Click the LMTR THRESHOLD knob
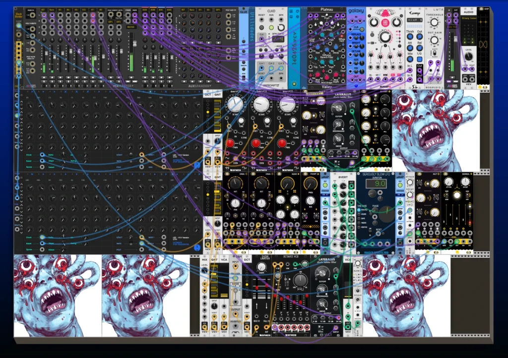This screenshot has width=508, height=358. 434,22
